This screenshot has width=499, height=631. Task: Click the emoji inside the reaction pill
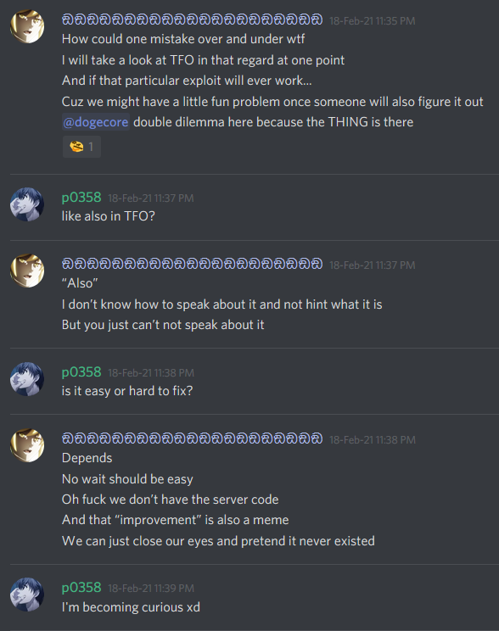(76, 147)
